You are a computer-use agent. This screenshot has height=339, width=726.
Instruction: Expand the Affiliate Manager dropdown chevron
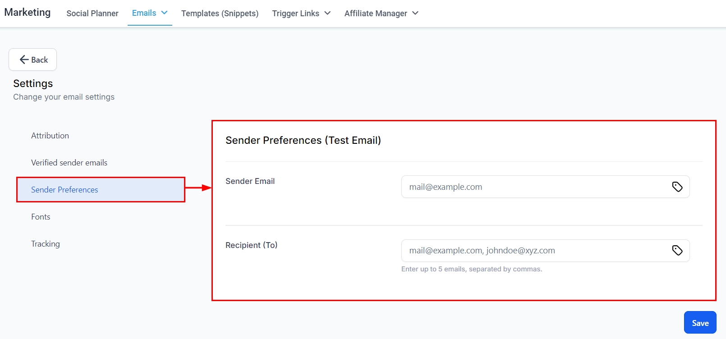pyautogui.click(x=415, y=13)
